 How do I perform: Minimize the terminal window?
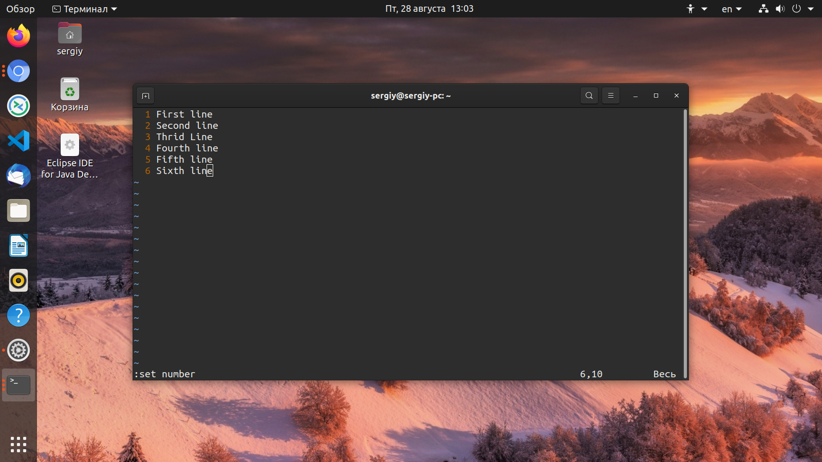636,95
